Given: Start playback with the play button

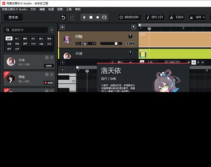Looking at the screenshot, I should 84,18.
